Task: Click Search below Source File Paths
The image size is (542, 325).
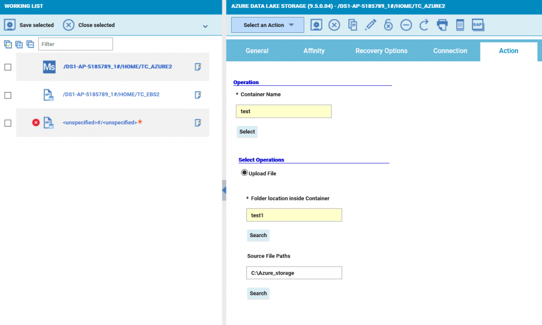Action: [258, 293]
